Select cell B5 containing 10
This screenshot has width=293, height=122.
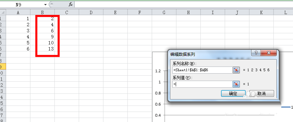click(43, 42)
